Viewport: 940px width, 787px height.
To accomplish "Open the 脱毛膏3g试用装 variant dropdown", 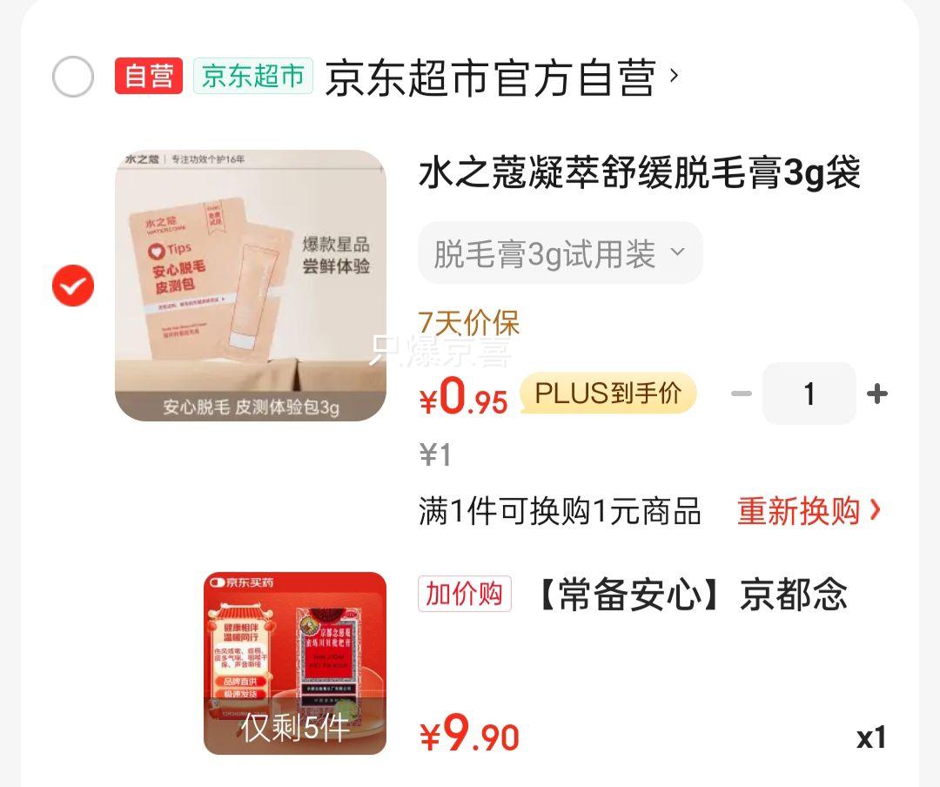I will tap(560, 252).
